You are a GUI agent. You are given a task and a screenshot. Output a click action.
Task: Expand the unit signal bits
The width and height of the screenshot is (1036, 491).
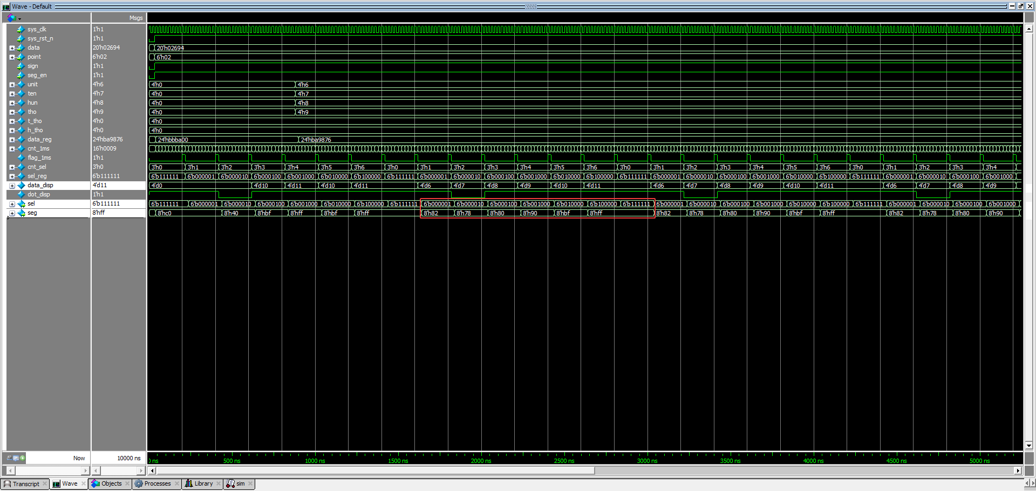pyautogui.click(x=12, y=85)
